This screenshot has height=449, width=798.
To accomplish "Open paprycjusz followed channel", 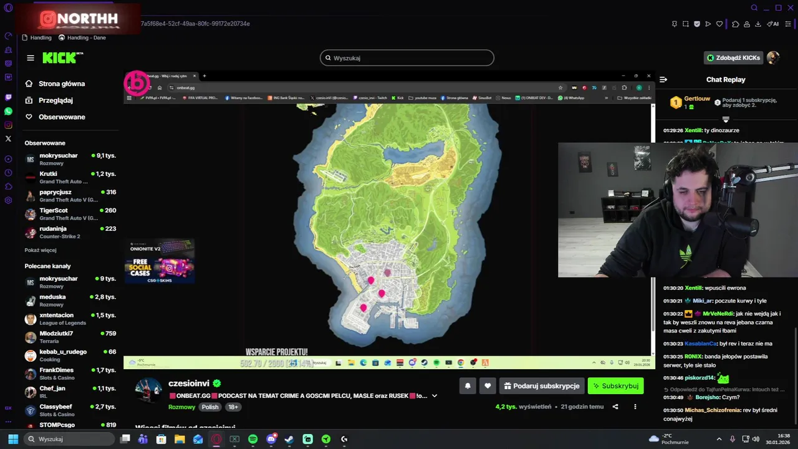I will point(70,196).
